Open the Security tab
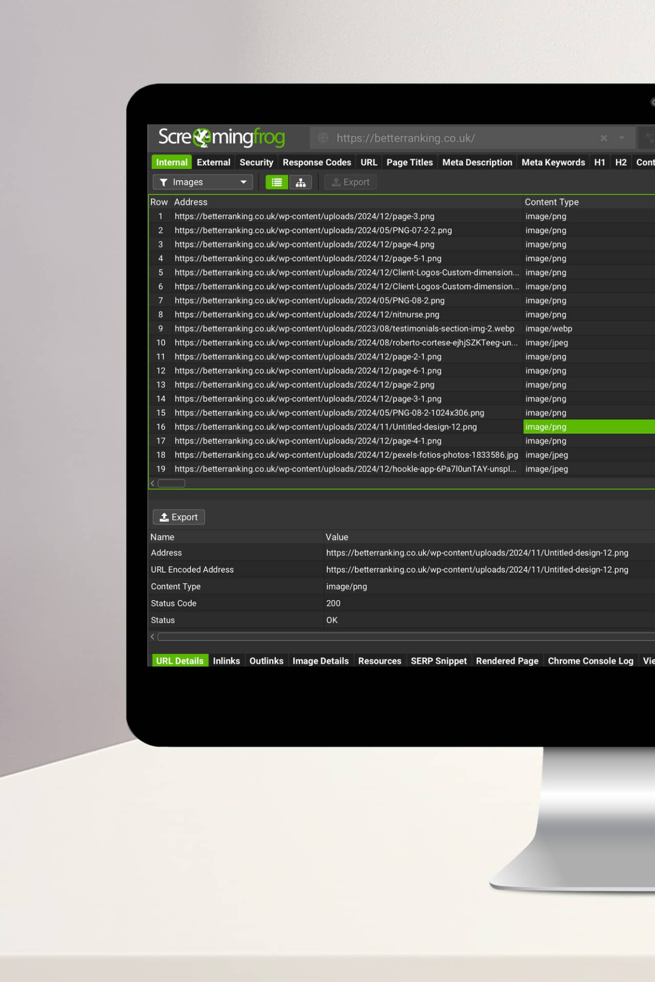Viewport: 655px width, 982px height. pos(256,162)
